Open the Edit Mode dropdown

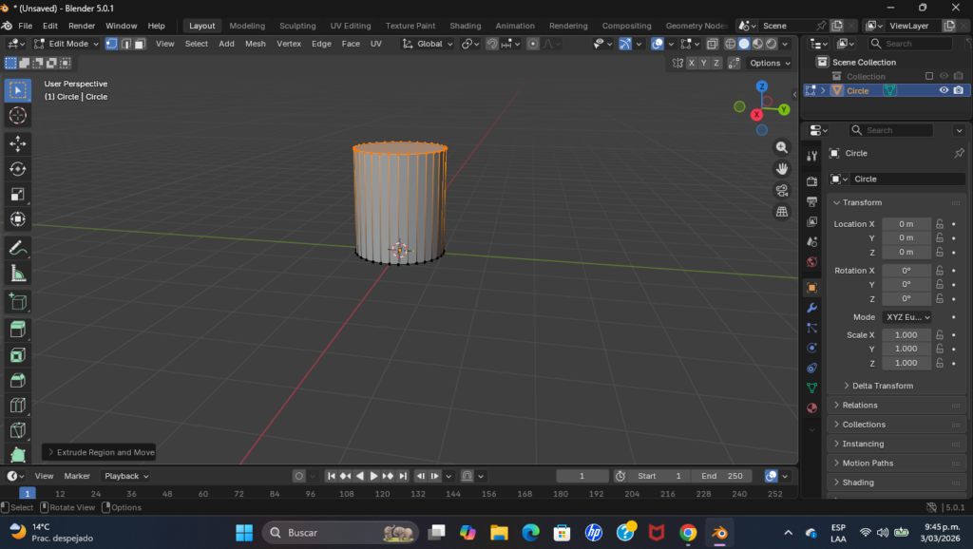[x=67, y=44]
